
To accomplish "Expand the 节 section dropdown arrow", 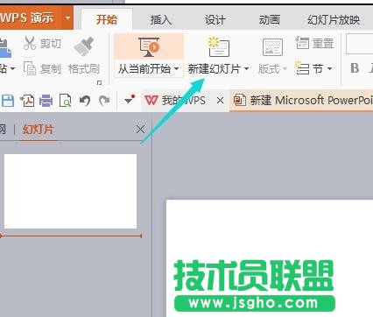I will pos(329,68).
